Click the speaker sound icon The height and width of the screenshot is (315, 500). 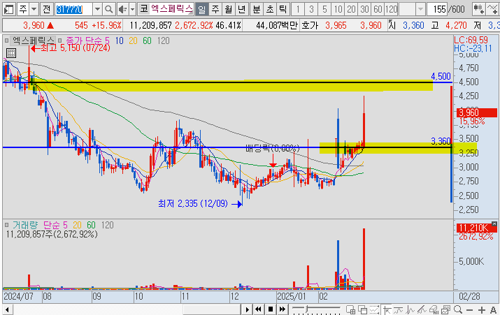click(x=122, y=9)
